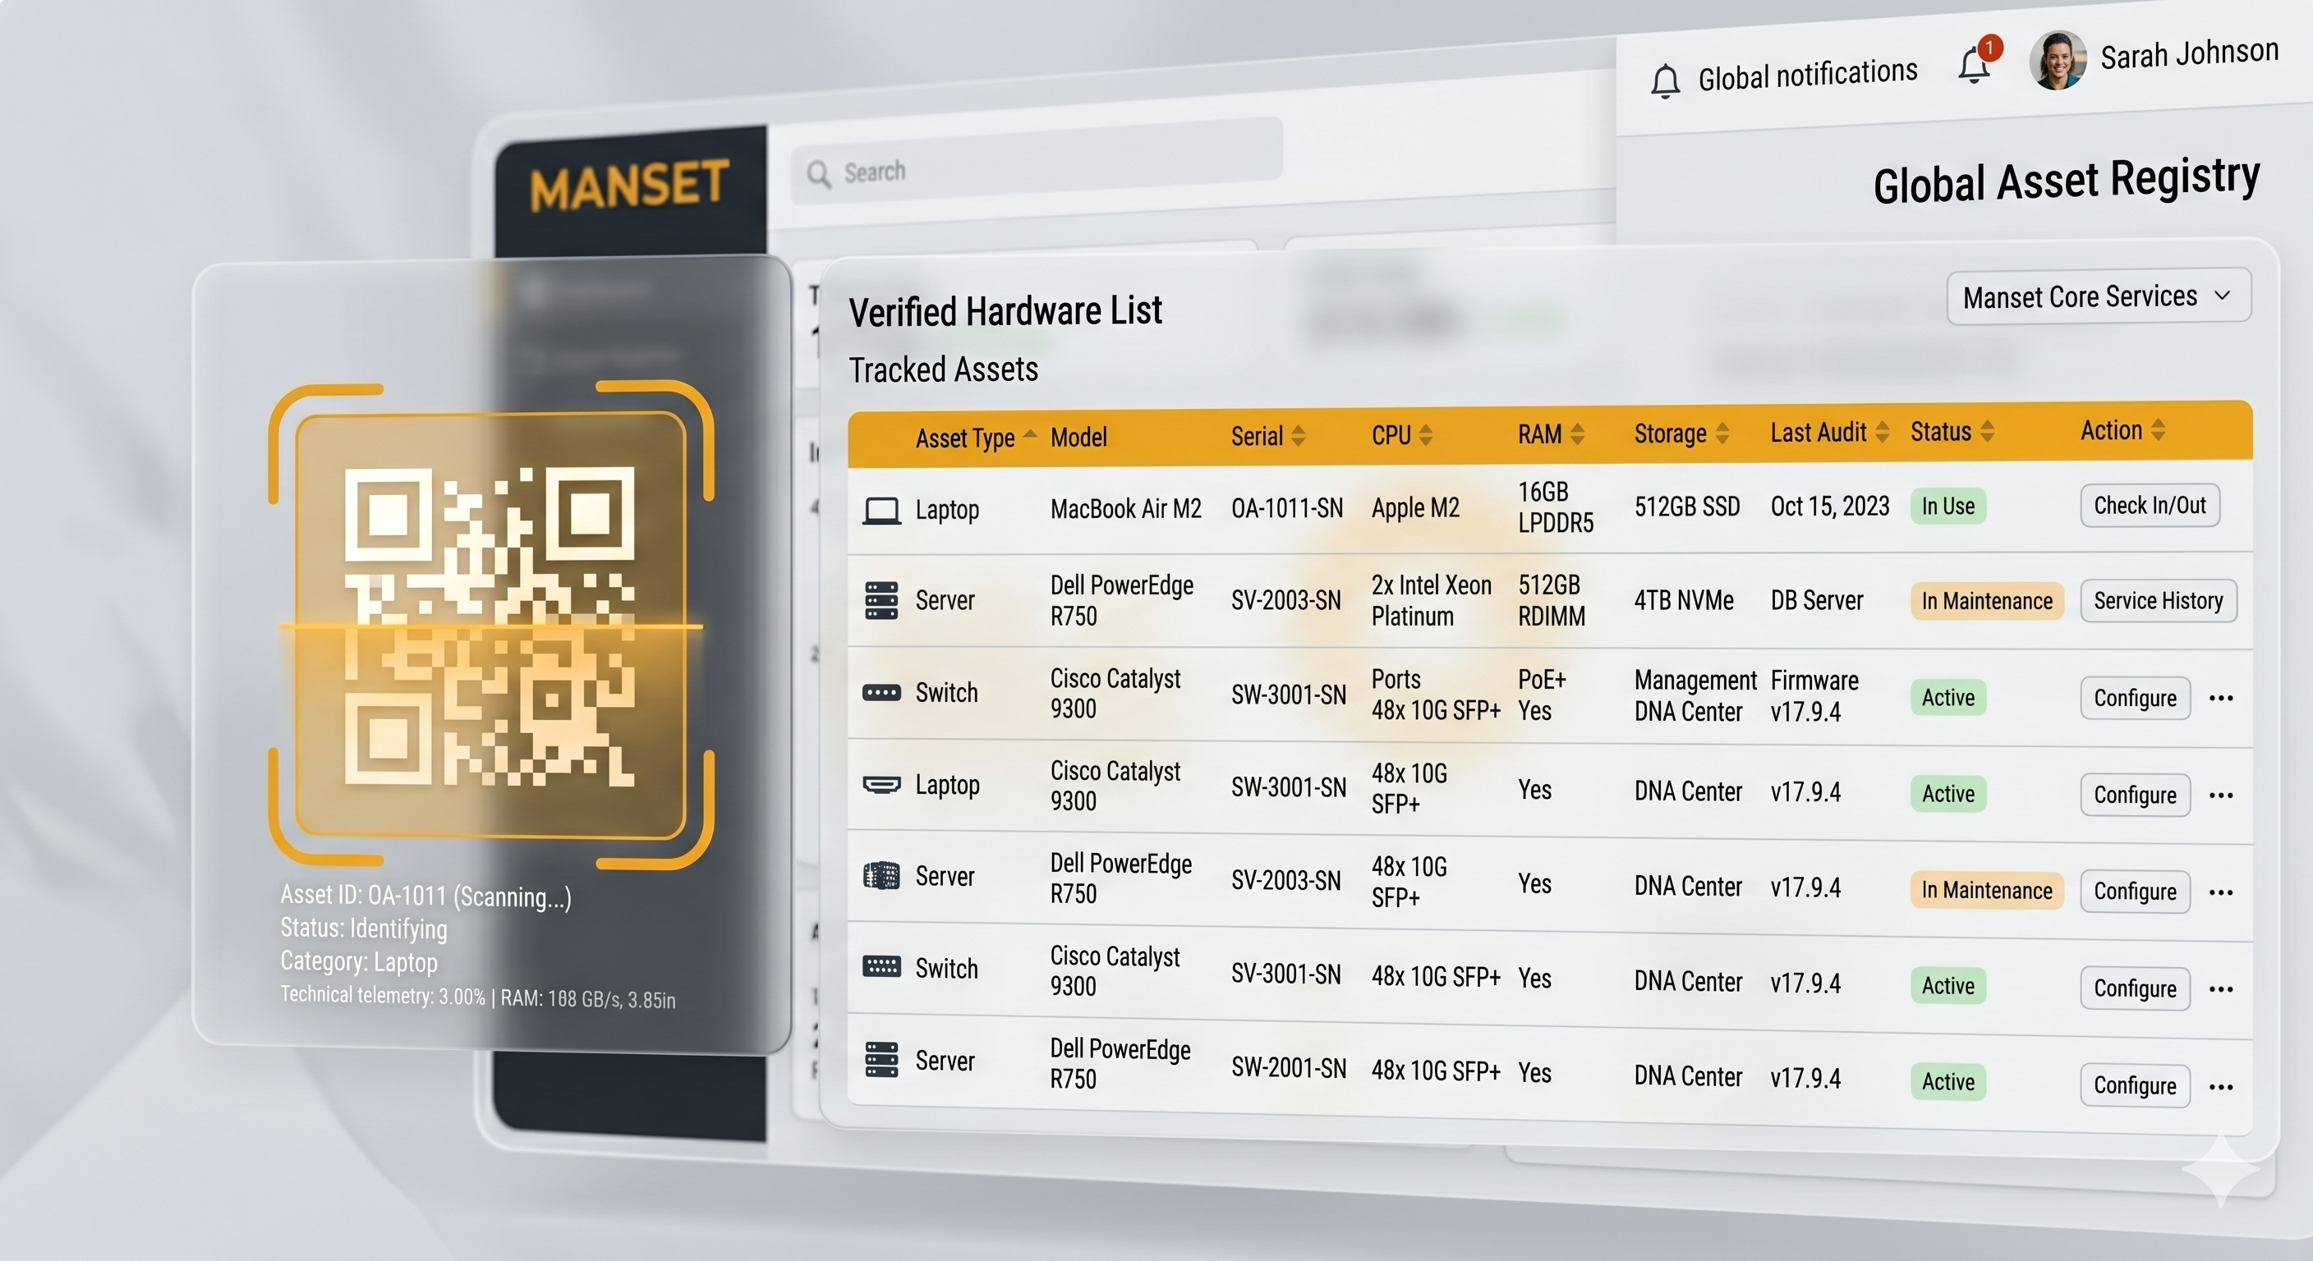Click Configure in the SV-3001-SN row

tap(2136, 989)
